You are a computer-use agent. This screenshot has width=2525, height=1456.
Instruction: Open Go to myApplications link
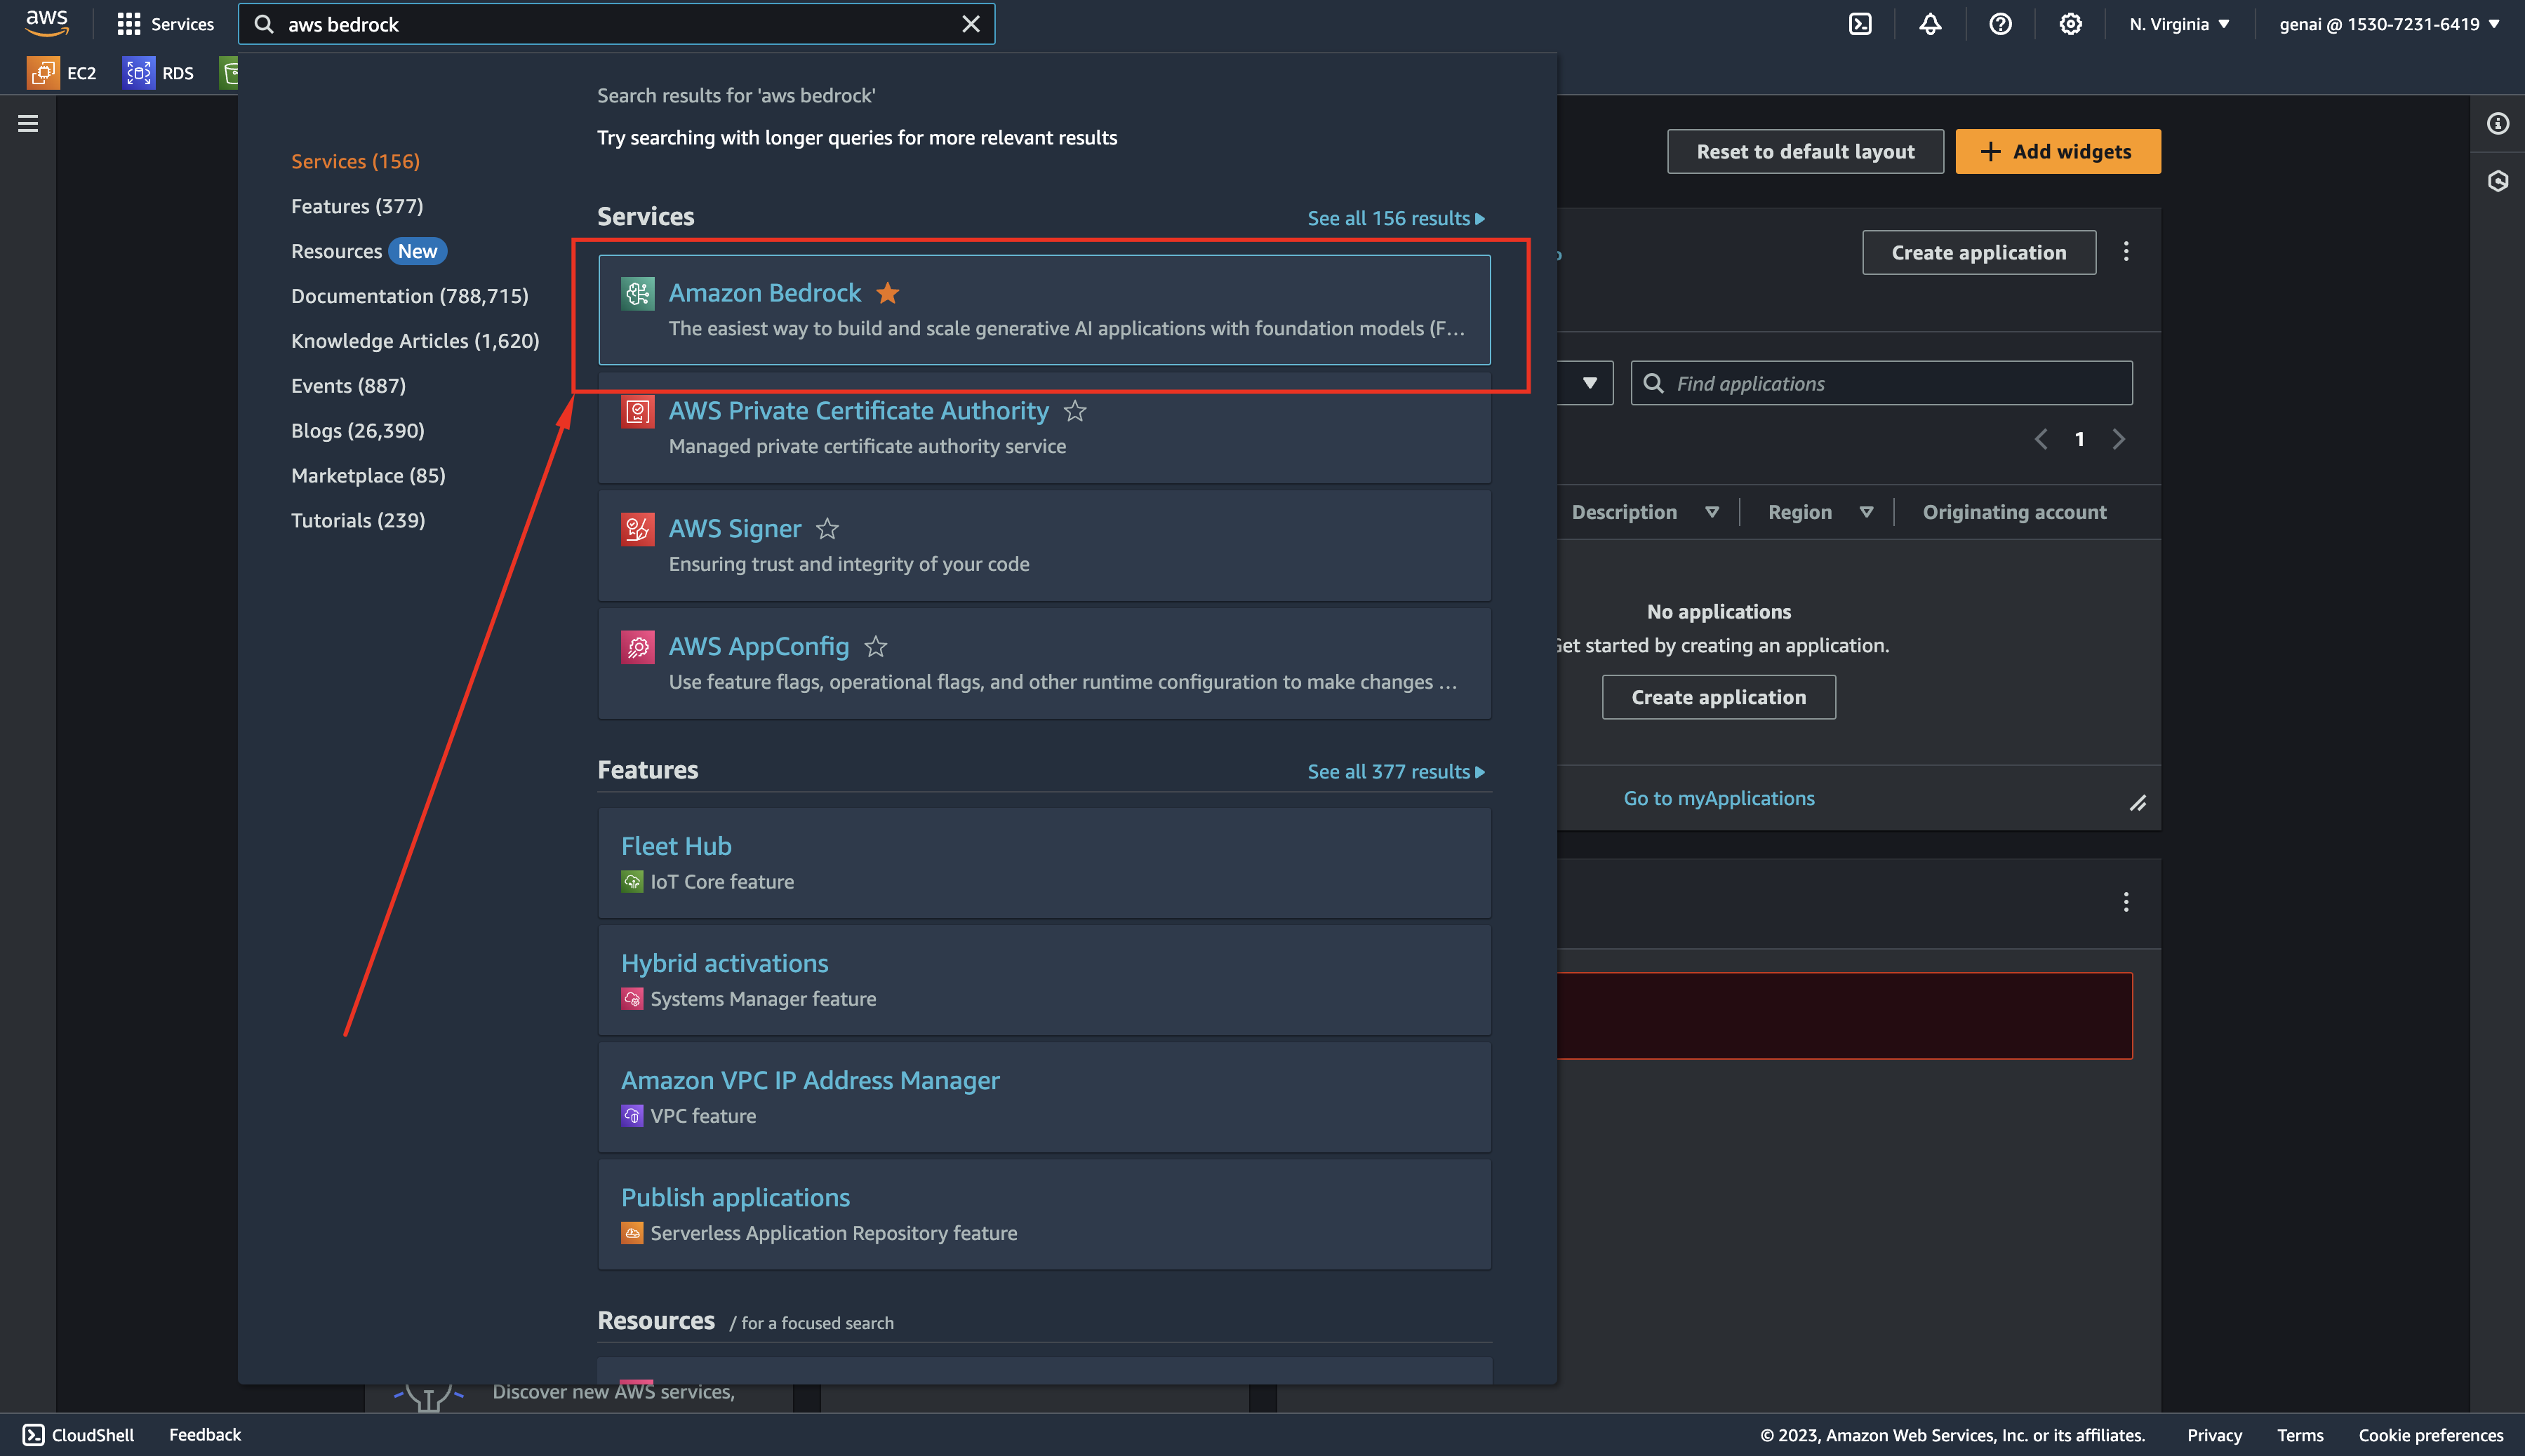pyautogui.click(x=1719, y=797)
